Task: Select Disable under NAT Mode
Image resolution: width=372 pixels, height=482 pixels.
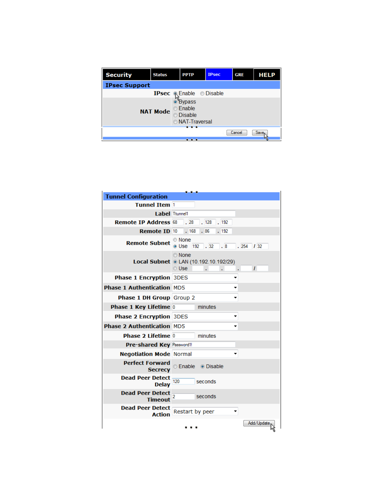Action: point(175,115)
